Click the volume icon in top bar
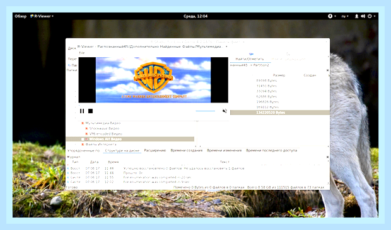Screen dimensions: 391x230 [x=363, y=16]
